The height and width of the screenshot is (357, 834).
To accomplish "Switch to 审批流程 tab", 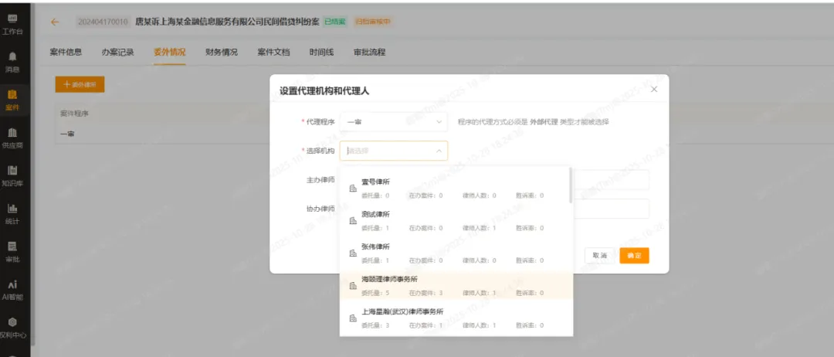I will coord(369,52).
